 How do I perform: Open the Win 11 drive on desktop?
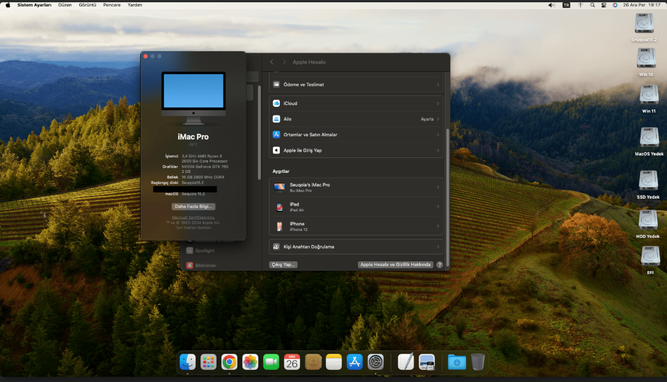649,99
